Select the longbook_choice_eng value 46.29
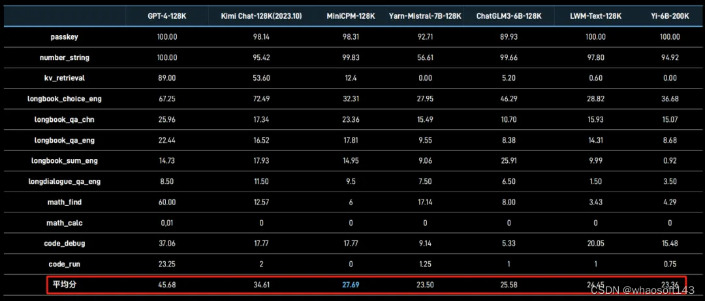705x301 pixels. (509, 99)
